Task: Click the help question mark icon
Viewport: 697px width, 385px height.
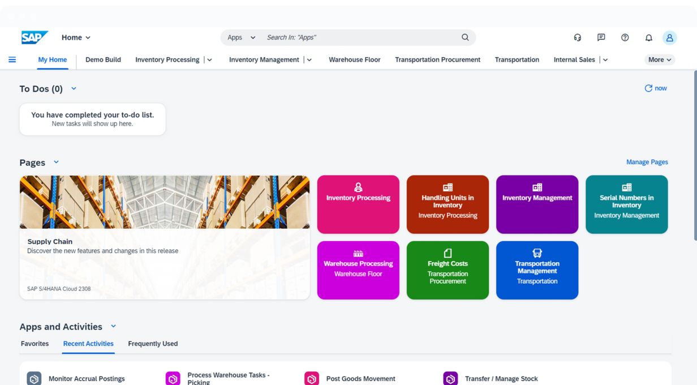Action: [625, 37]
